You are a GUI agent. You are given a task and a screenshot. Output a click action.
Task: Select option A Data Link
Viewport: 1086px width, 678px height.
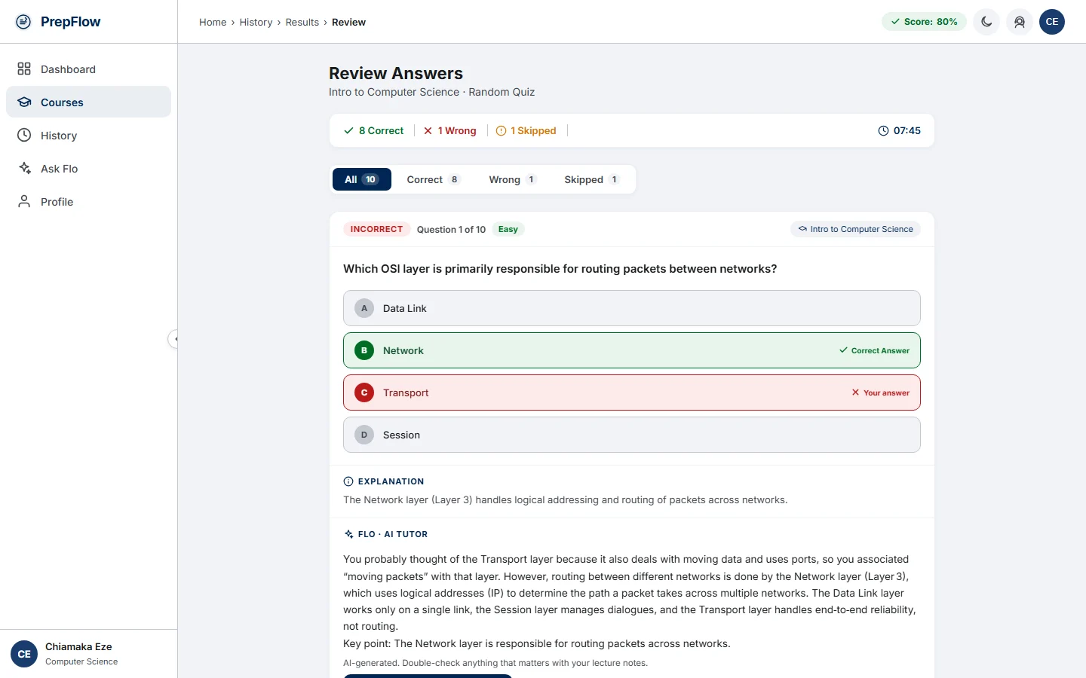coord(632,308)
